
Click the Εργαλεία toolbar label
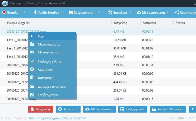[x=120, y=13]
